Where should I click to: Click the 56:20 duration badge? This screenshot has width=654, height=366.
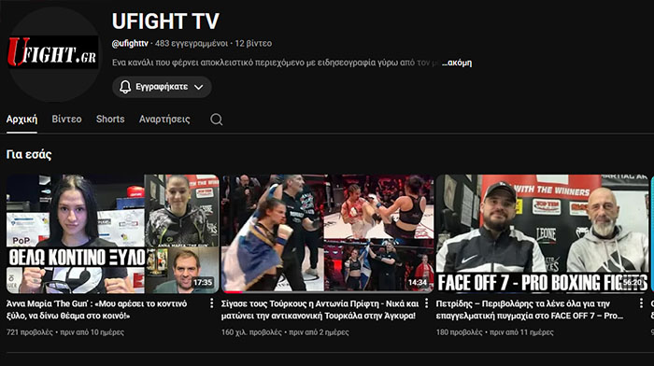[633, 283]
